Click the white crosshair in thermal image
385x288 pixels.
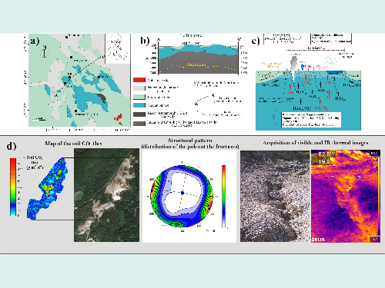tap(349, 189)
